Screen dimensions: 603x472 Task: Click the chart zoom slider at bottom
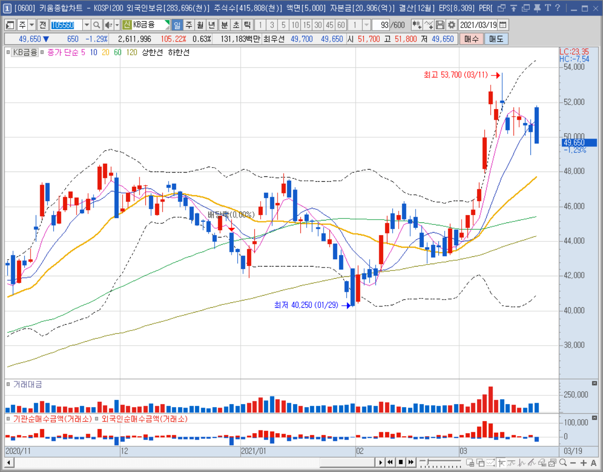[x=440, y=463]
